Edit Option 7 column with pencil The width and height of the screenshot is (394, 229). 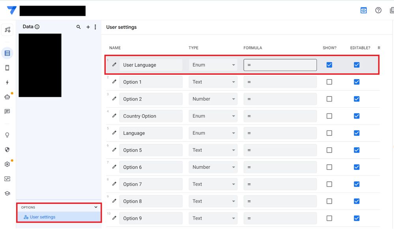[114, 184]
